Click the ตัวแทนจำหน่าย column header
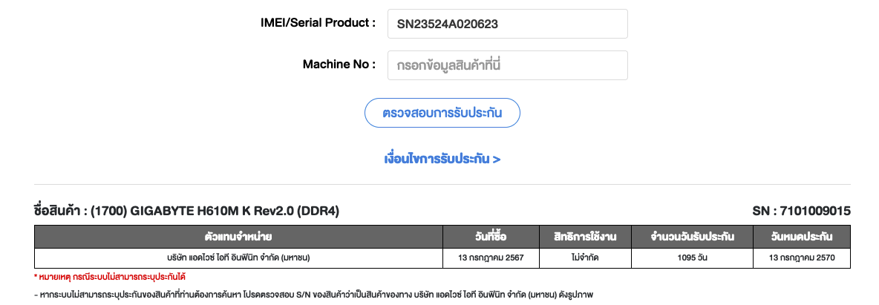 coord(238,237)
